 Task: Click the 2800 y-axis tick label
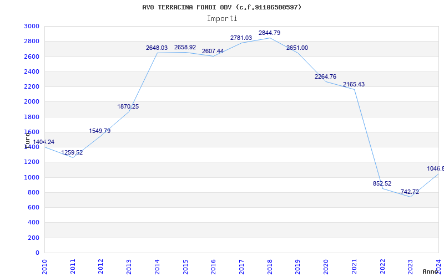click(x=32, y=41)
